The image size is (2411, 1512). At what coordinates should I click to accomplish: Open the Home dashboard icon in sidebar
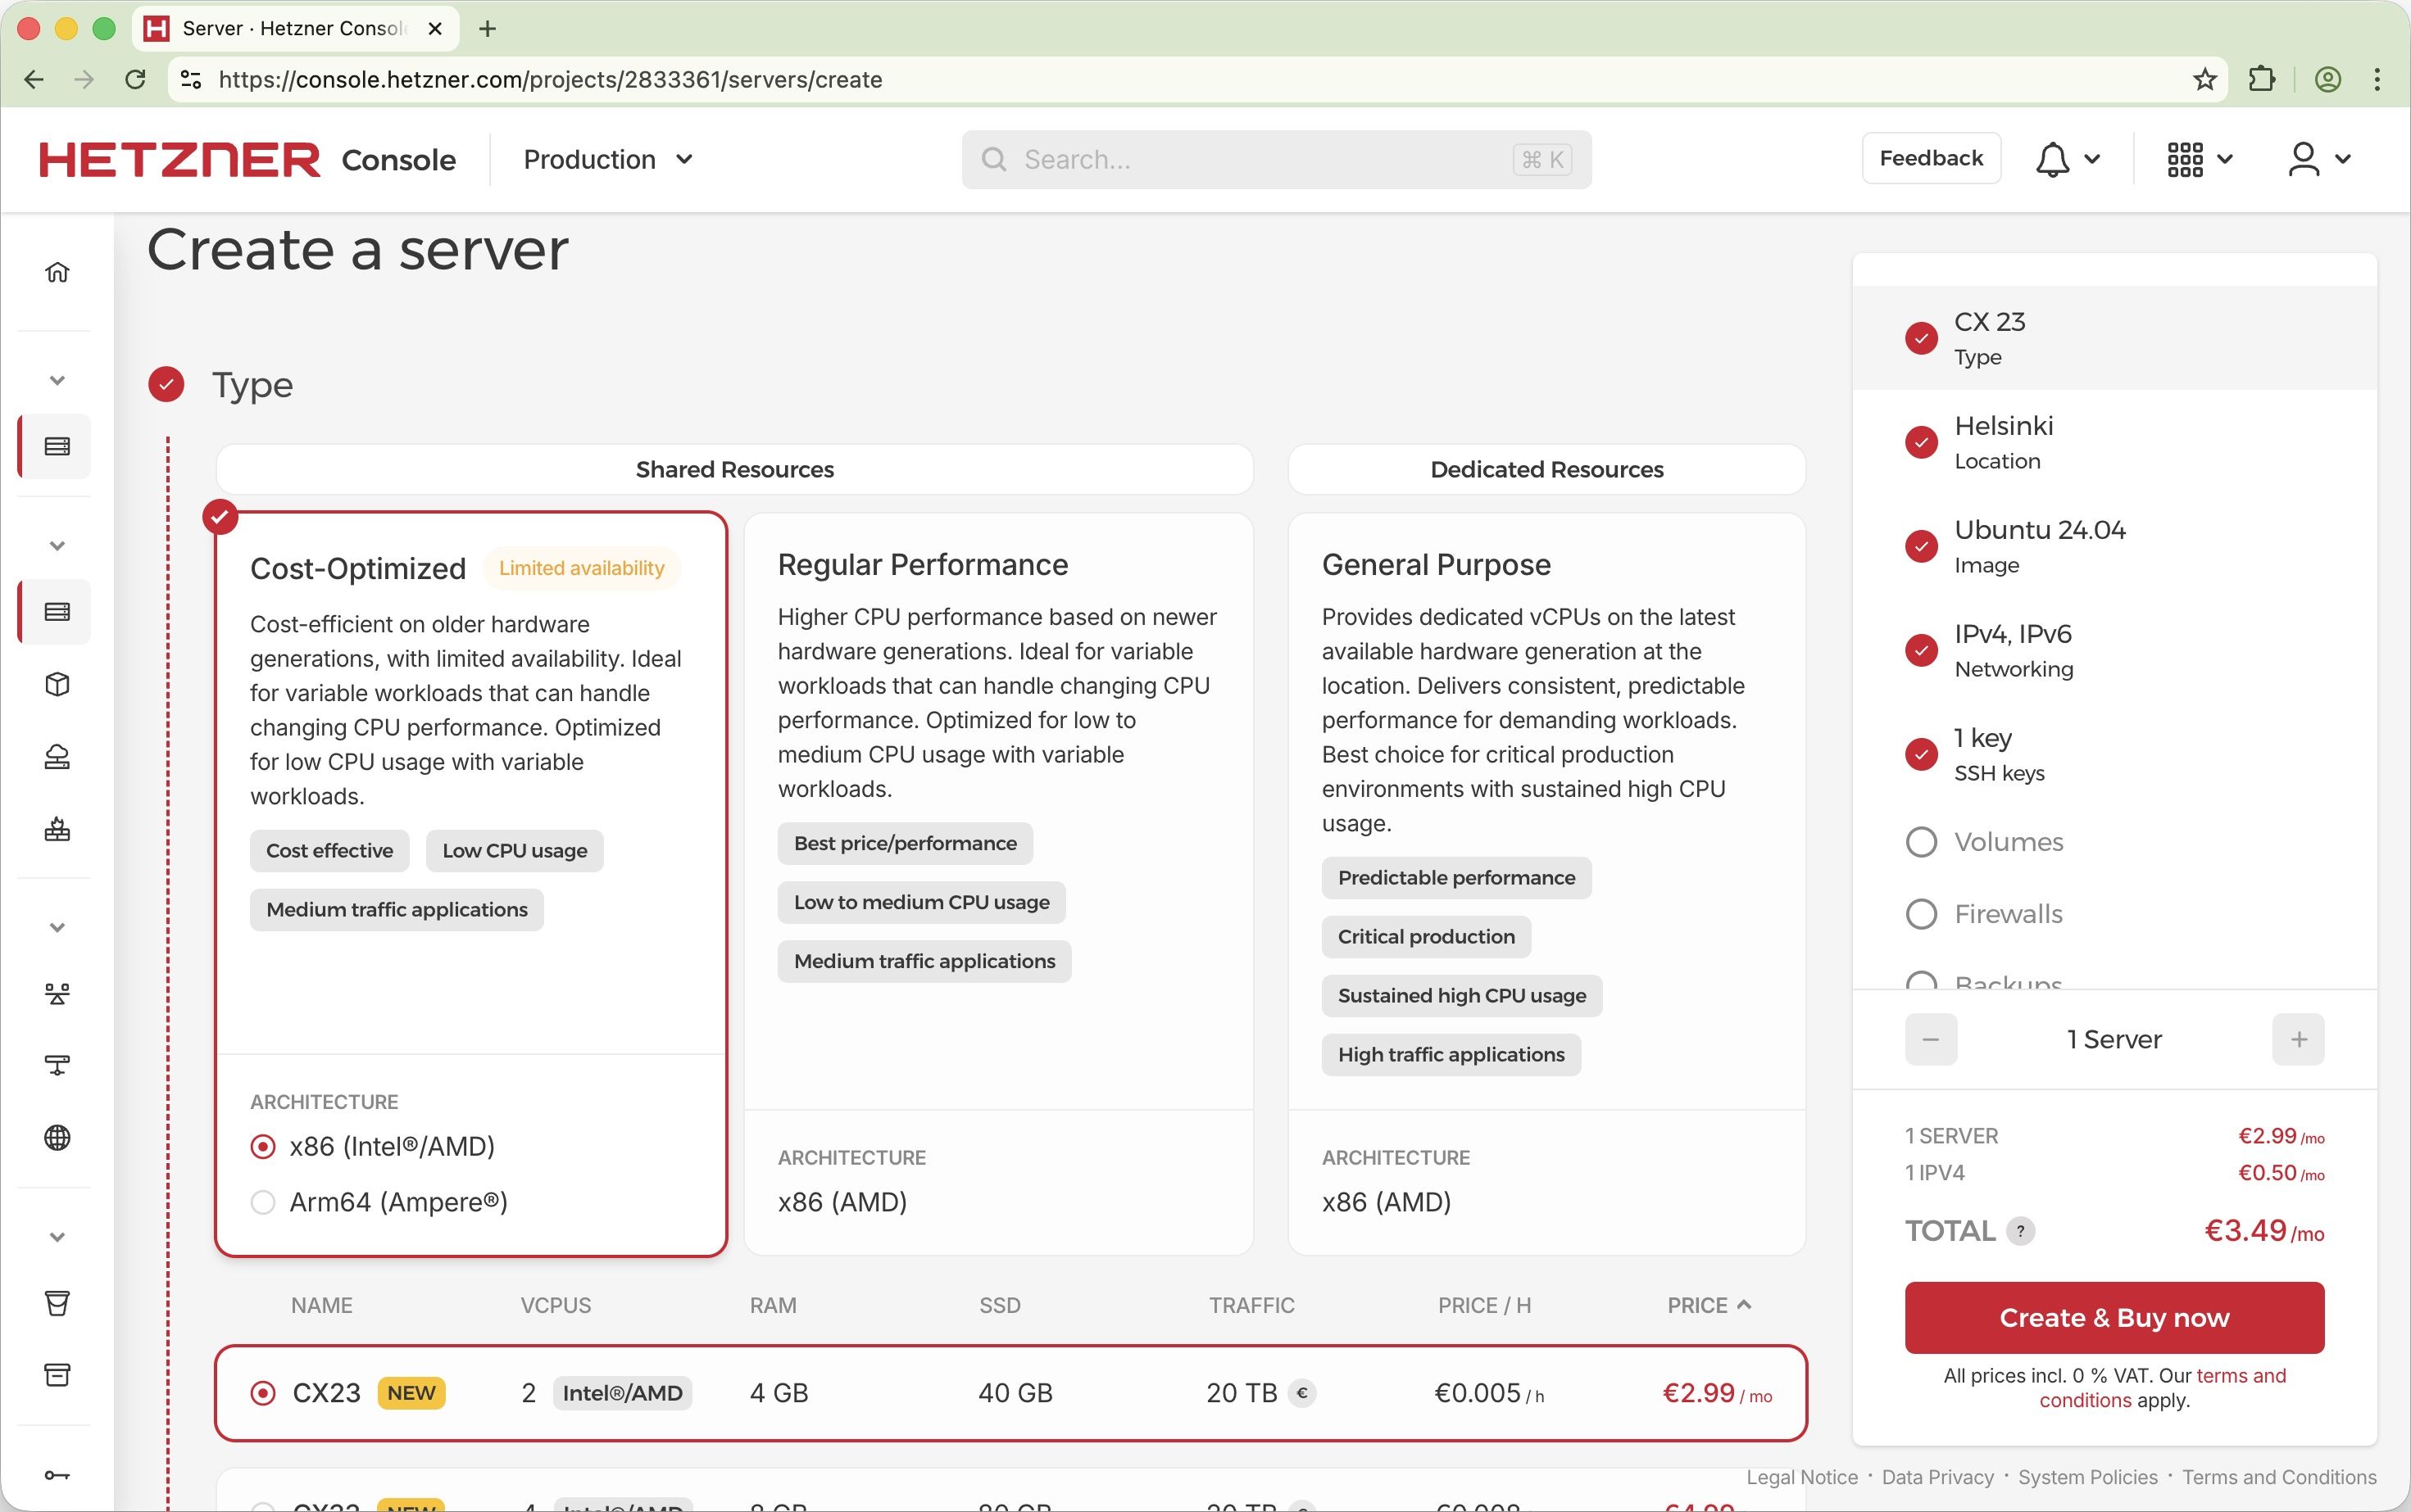(x=57, y=271)
